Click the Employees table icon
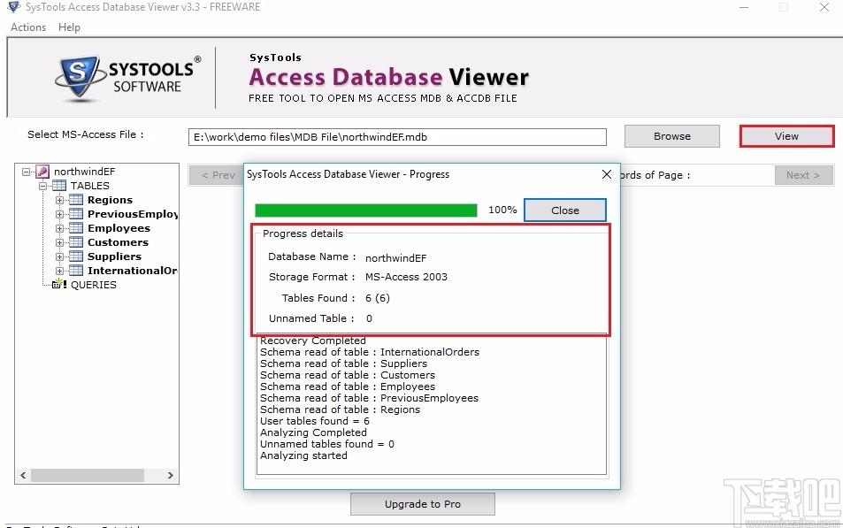The image size is (843, 528). [x=76, y=228]
